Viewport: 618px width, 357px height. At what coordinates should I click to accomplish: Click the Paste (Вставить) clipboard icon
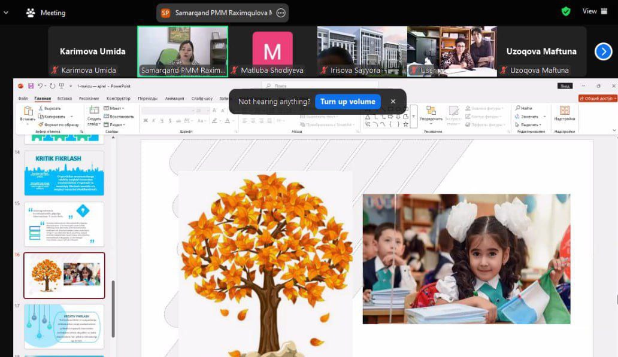tap(28, 111)
